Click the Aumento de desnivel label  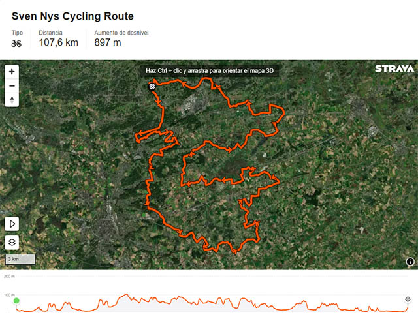(x=121, y=32)
